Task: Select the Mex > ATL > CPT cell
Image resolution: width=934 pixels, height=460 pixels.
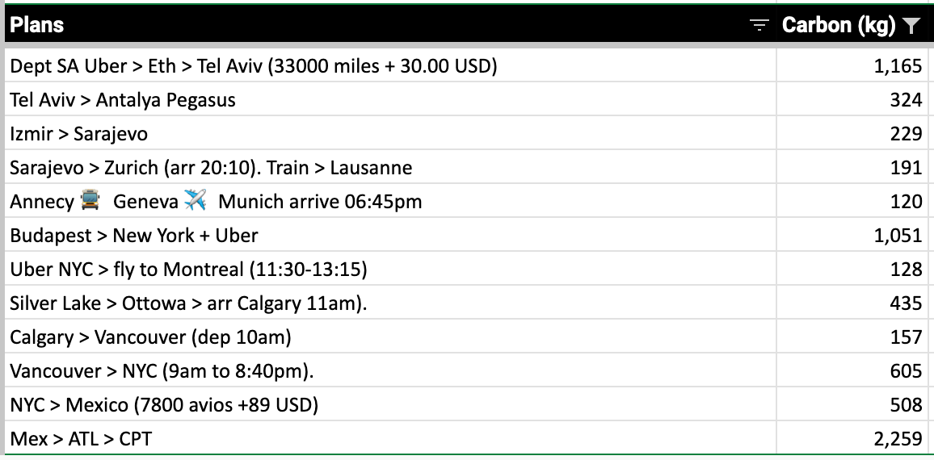Action: 81,439
